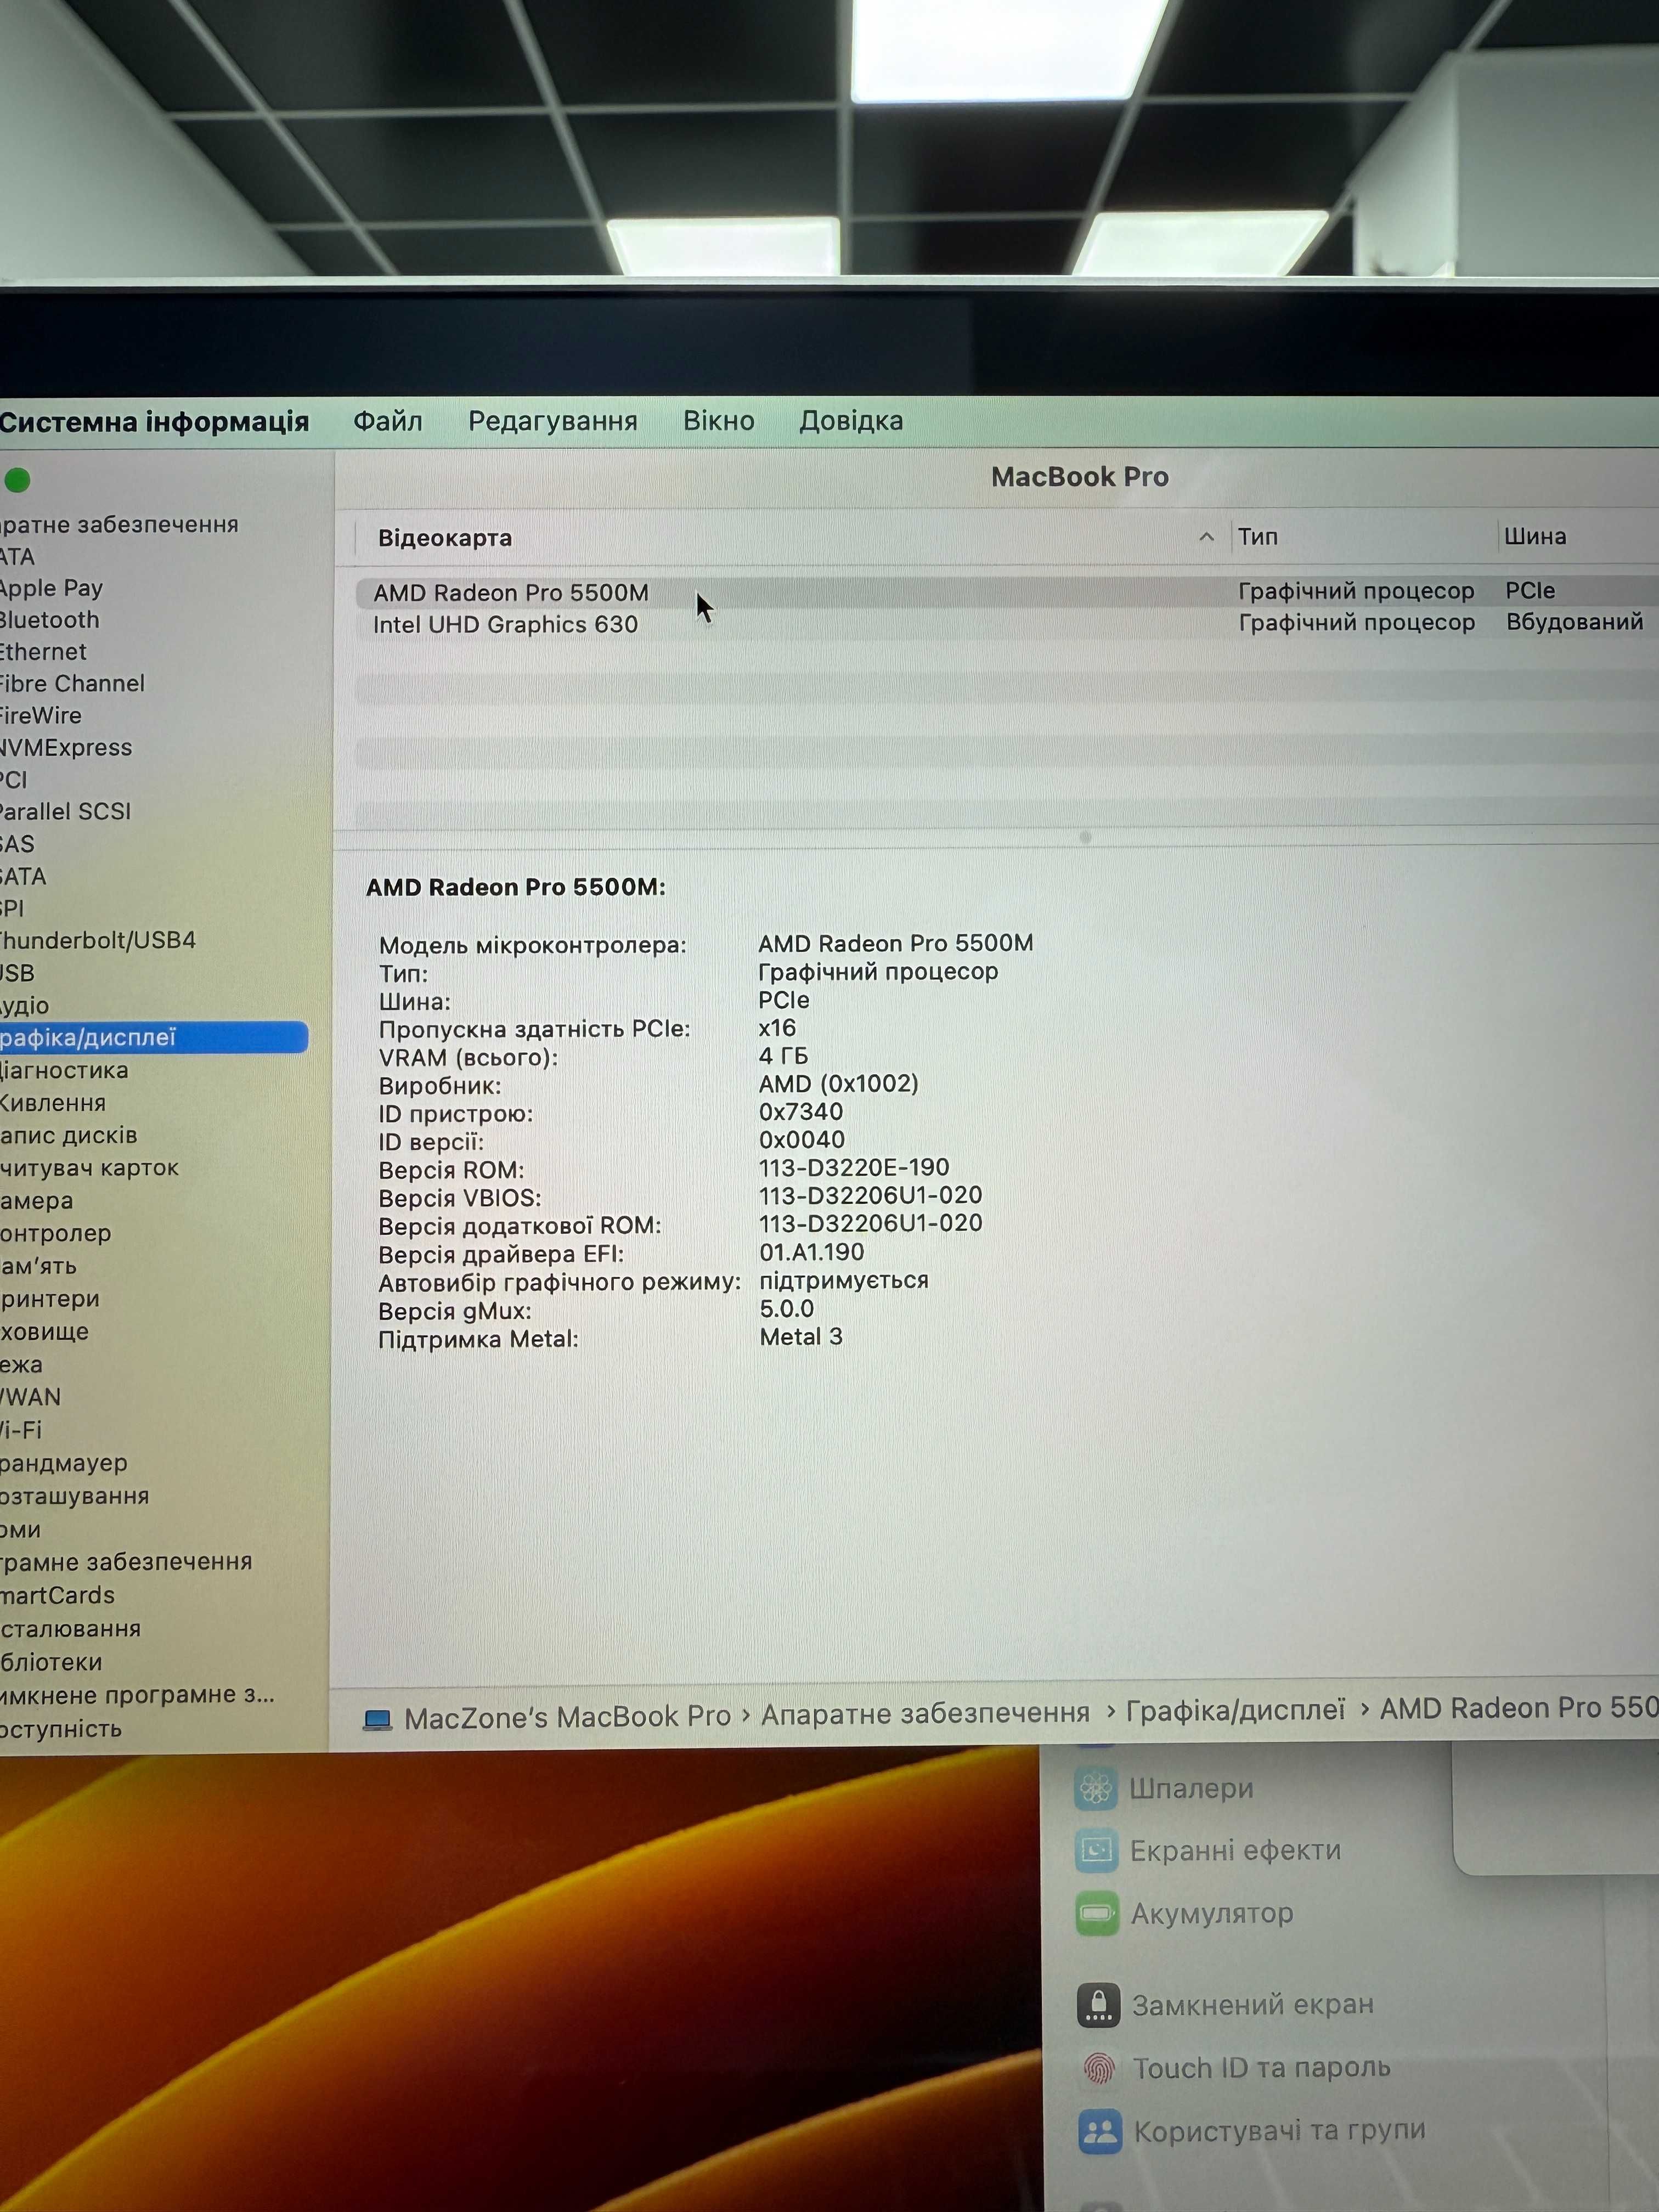The width and height of the screenshot is (1659, 2212).
Task: Select FireWire in the sidebar
Action: 41,716
